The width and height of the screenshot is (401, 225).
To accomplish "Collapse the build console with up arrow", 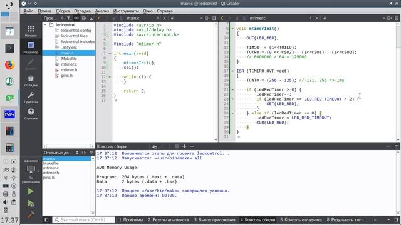I will pyautogui.click(x=388, y=146).
